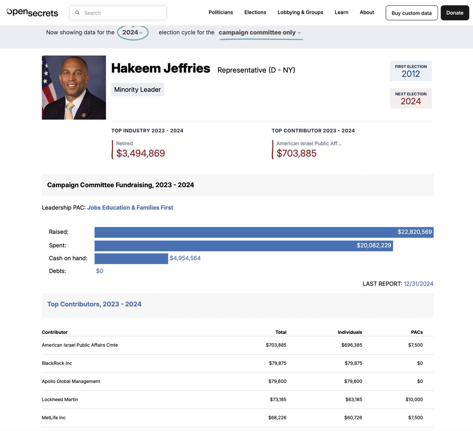Click the Raised fundraising bar

pyautogui.click(x=264, y=232)
